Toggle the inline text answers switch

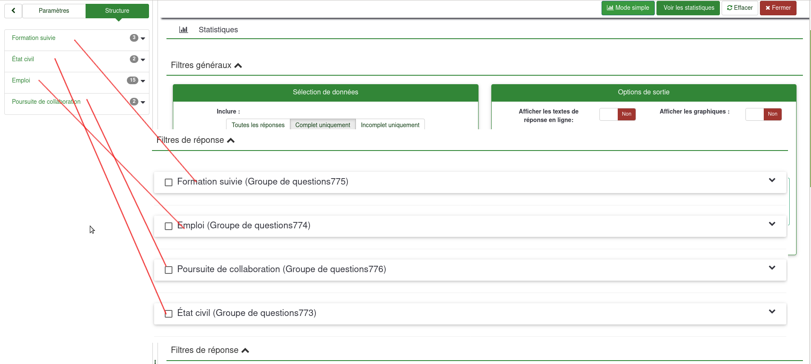(617, 114)
